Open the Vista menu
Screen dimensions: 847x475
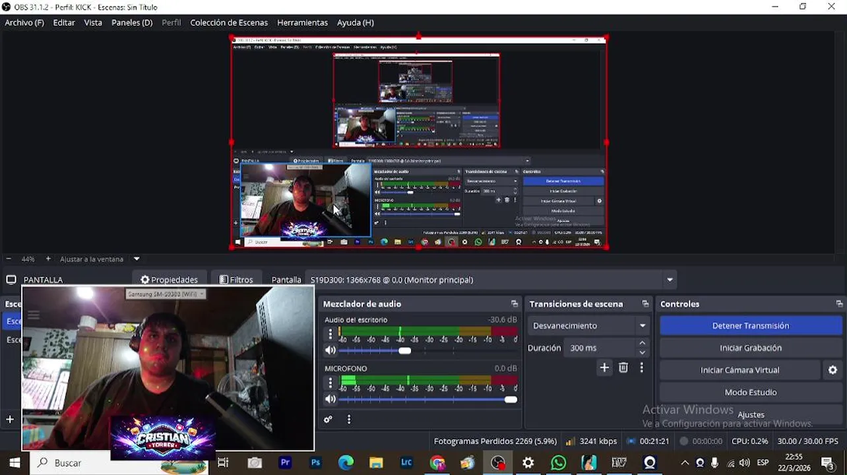click(93, 22)
